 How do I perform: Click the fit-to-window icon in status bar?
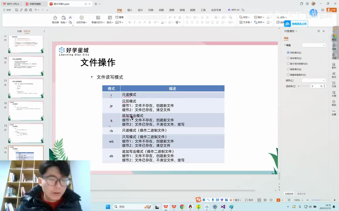pyautogui.click(x=289, y=200)
